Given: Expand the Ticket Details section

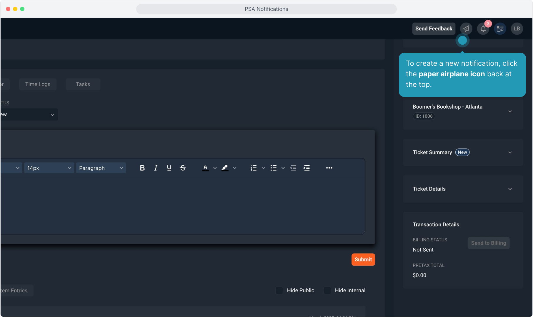Looking at the screenshot, I should pos(510,189).
